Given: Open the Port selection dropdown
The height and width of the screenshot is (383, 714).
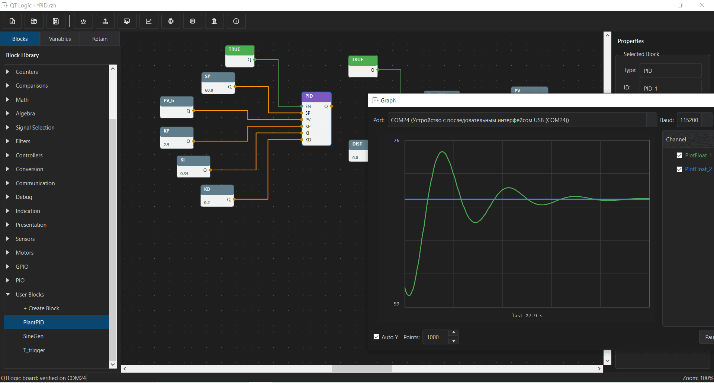Looking at the screenshot, I should pyautogui.click(x=522, y=120).
